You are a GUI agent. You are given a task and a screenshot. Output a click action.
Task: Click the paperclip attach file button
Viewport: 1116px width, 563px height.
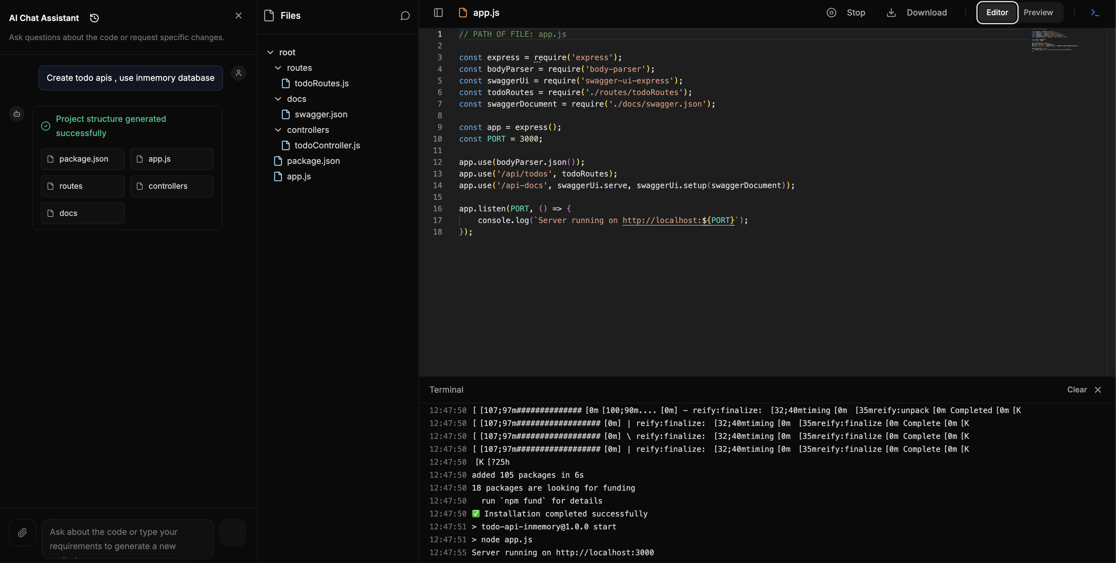[23, 532]
